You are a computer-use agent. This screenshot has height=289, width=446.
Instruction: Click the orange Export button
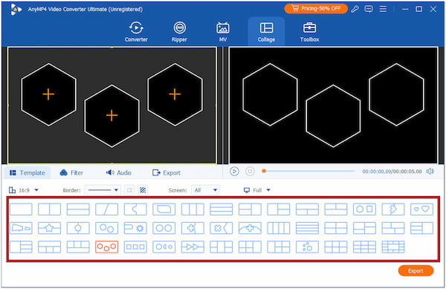(x=416, y=271)
